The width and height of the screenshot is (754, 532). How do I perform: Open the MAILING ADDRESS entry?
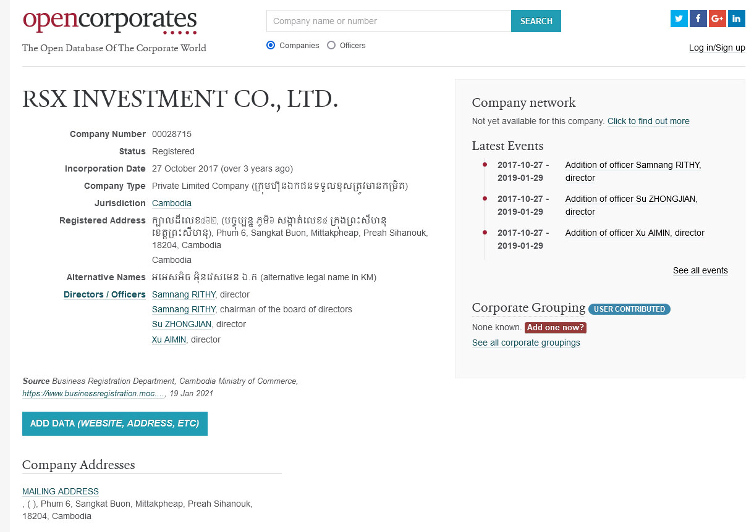60,491
